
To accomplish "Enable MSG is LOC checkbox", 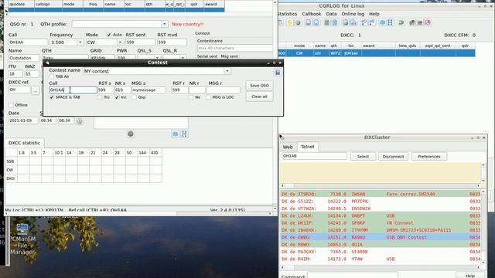I will pos(208,97).
